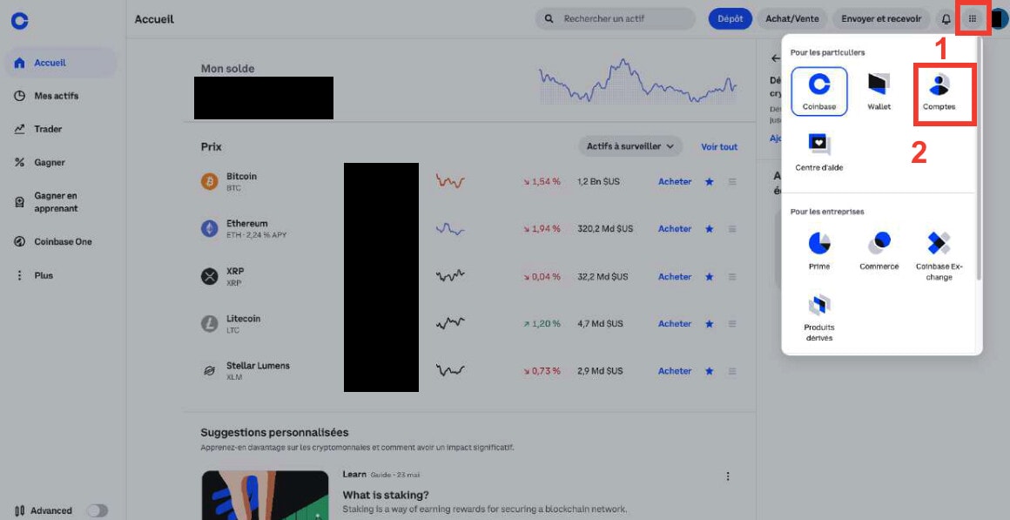This screenshot has height=520, width=1010.
Task: Go to Mes actifs in sidebar
Action: coord(56,96)
